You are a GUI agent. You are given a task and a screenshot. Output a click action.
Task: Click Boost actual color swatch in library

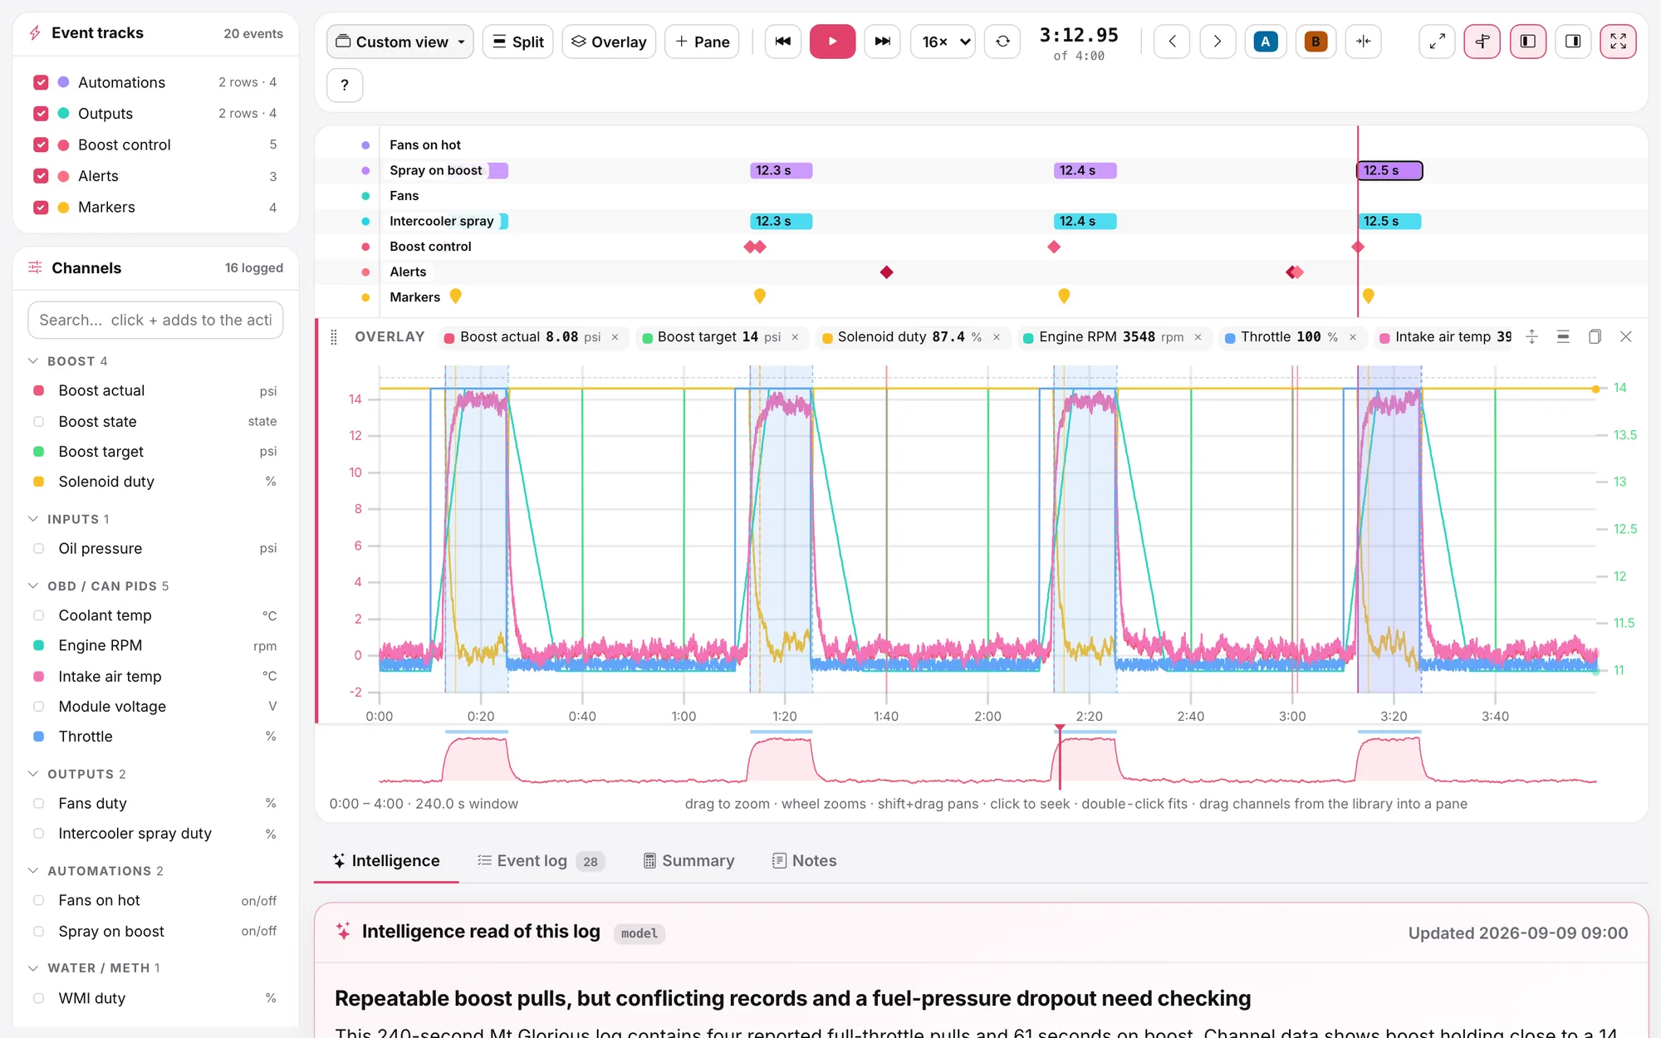tap(38, 391)
